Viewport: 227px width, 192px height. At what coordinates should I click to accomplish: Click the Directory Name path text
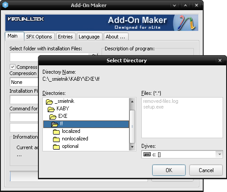pyautogui.click(x=71, y=79)
